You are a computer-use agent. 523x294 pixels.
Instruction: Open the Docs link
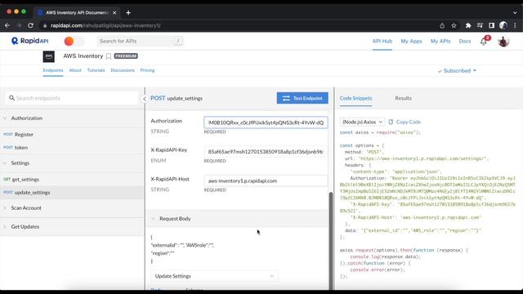point(465,42)
